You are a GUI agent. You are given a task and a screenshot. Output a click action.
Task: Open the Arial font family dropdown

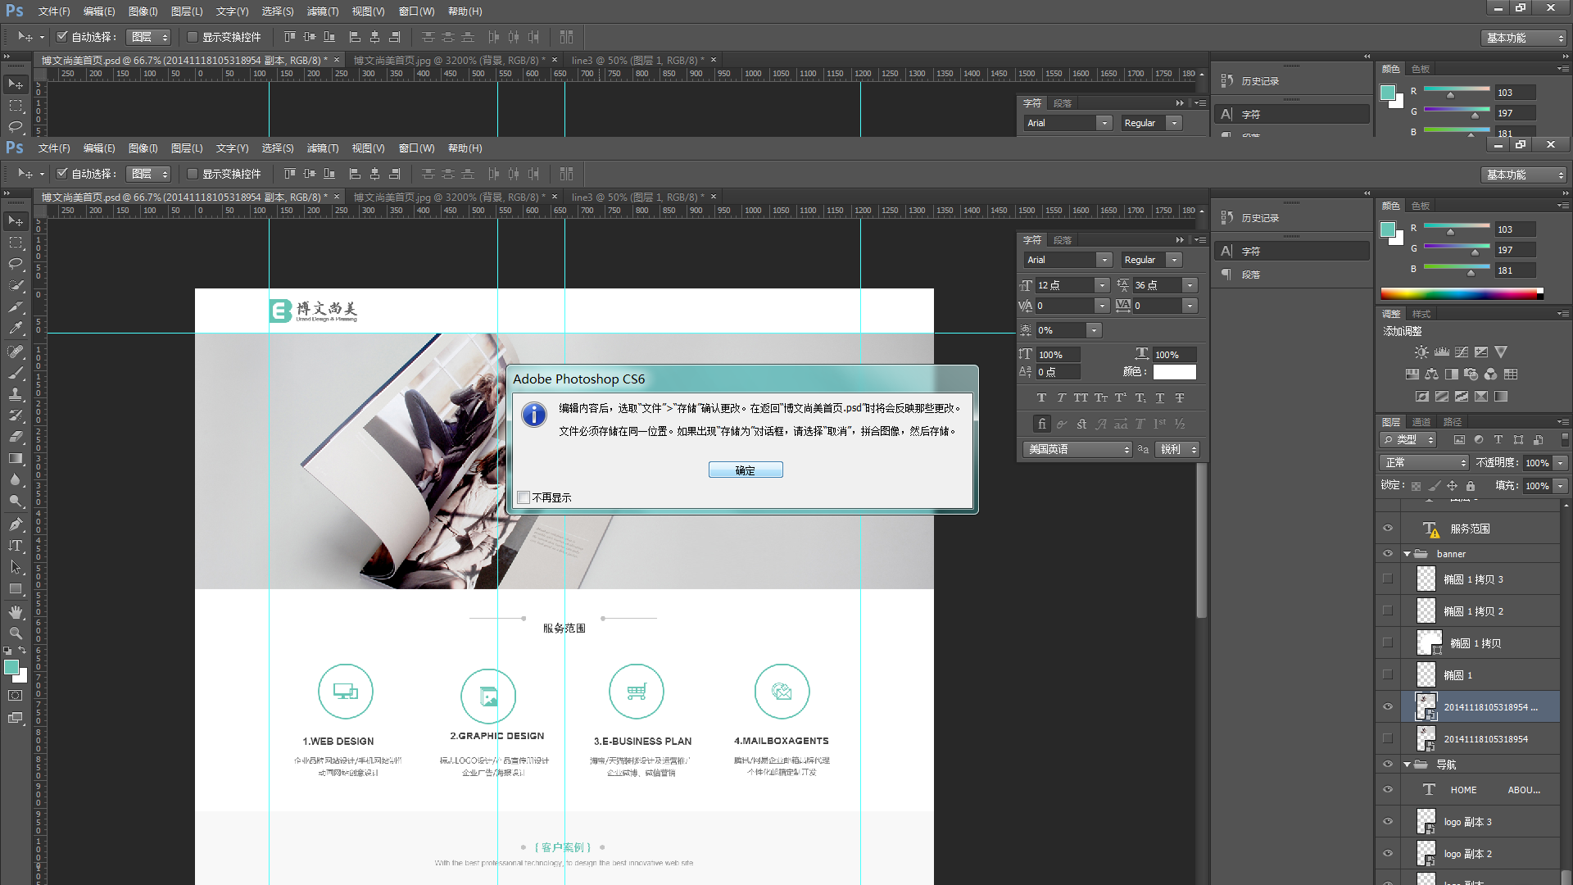click(1104, 260)
